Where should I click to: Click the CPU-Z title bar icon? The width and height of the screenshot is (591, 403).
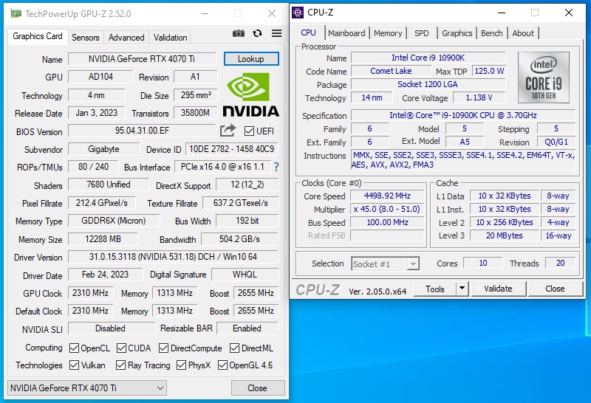click(298, 13)
